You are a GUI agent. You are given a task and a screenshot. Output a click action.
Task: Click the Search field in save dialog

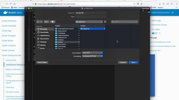coord(124,22)
